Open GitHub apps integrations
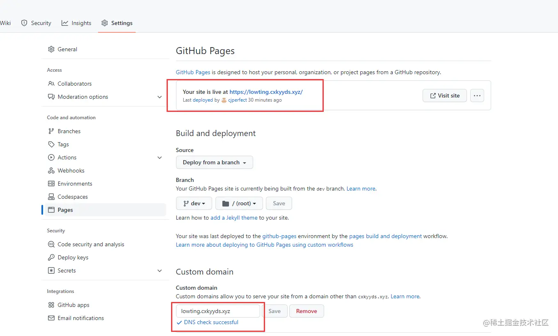 click(x=105, y=305)
